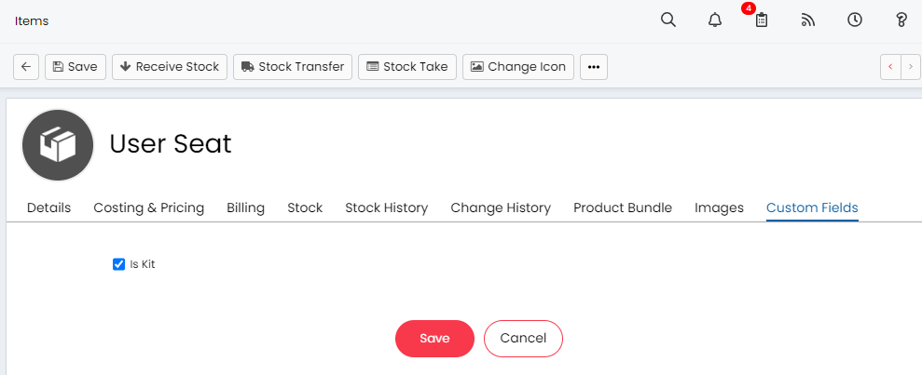Click the User Seat box item icon
922x375 pixels.
point(58,145)
